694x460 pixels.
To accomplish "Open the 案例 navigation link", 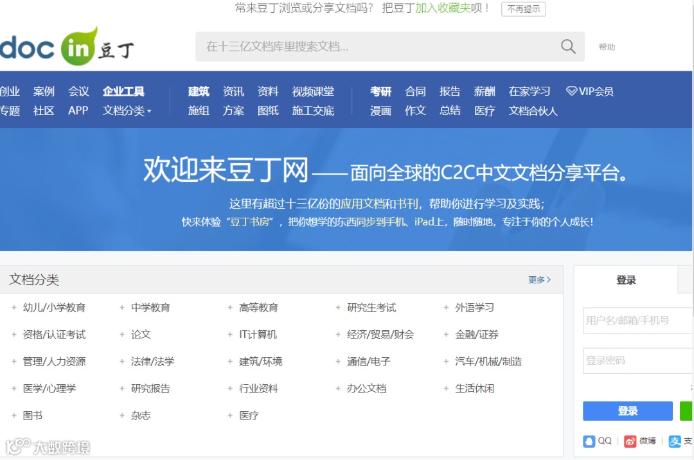I will [x=44, y=92].
